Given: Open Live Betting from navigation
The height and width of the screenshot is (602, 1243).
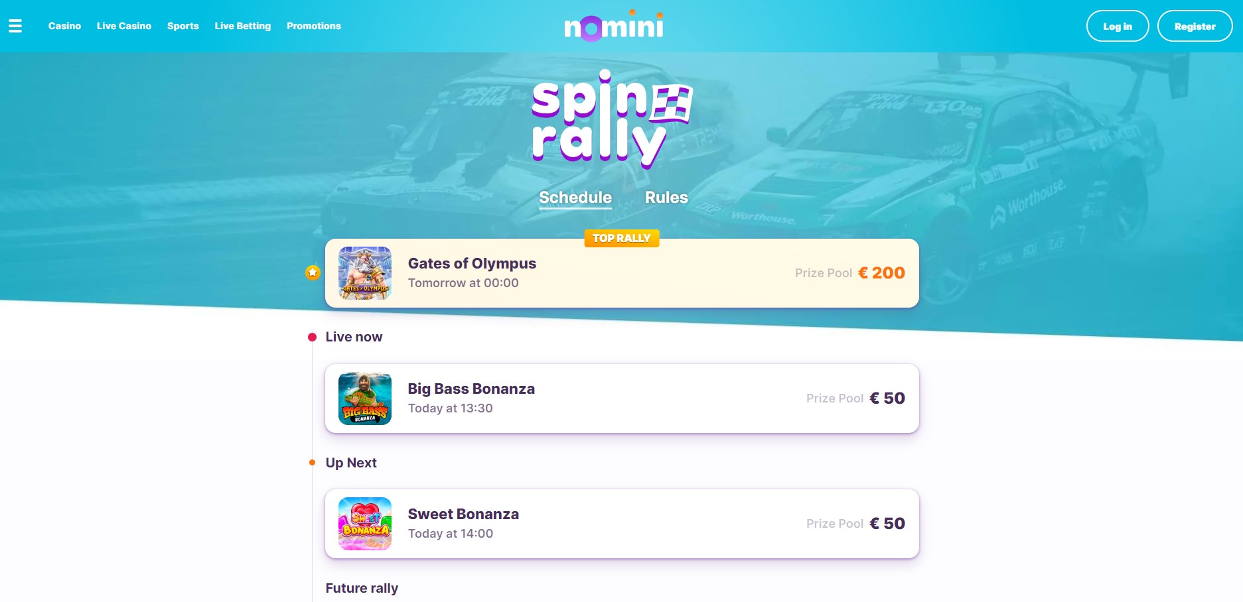Looking at the screenshot, I should click(x=243, y=26).
